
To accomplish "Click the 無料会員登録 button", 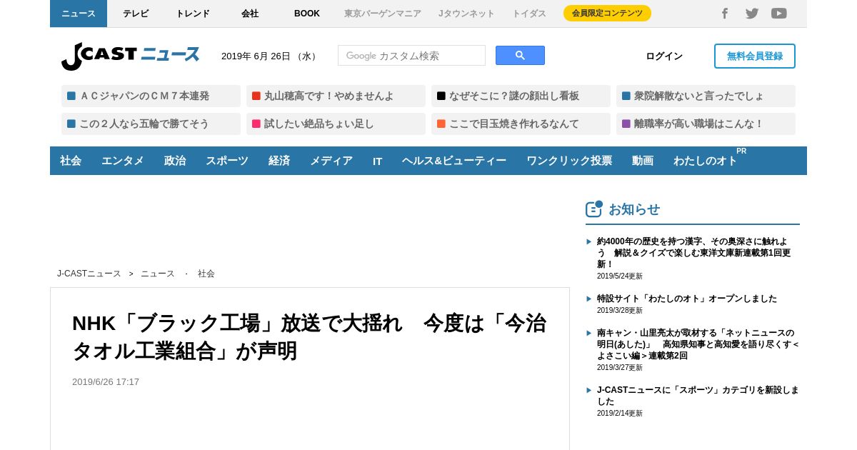I will pyautogui.click(x=755, y=56).
